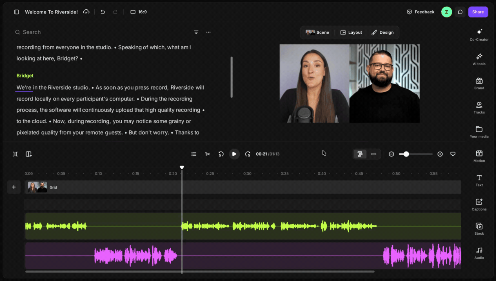Viewport: 496px width, 281px height.
Task: Switch to collapsed single-track timeline view
Action: tap(374, 154)
